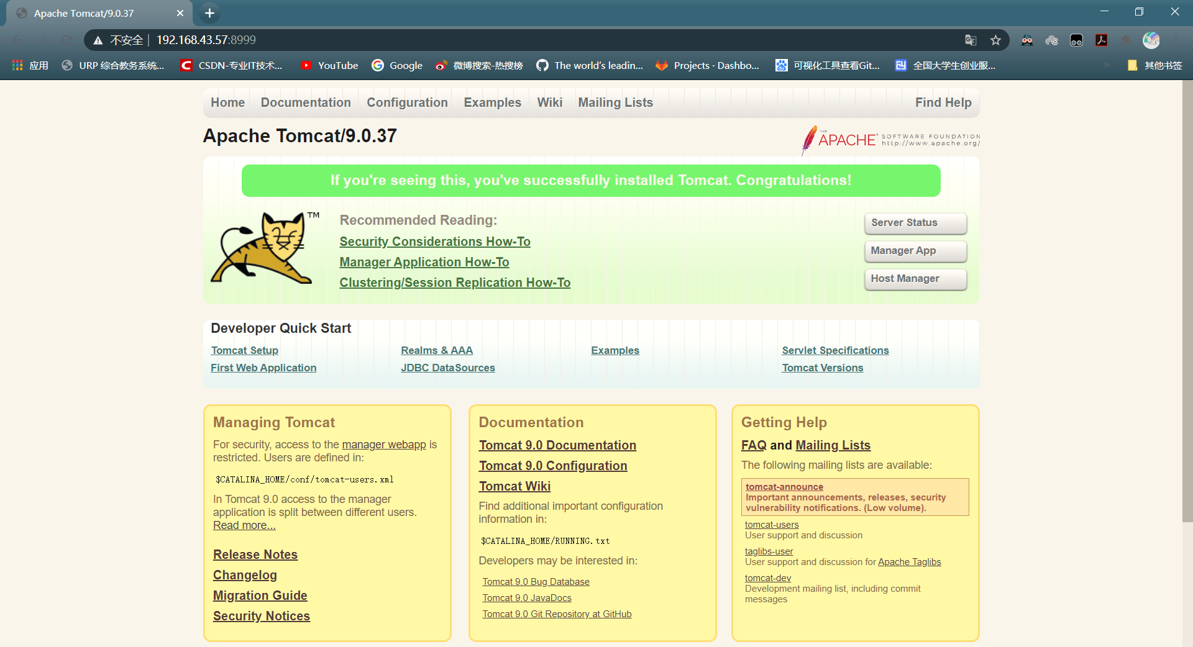Open the Release Notes link
Image resolution: width=1193 pixels, height=647 pixels.
(x=255, y=554)
